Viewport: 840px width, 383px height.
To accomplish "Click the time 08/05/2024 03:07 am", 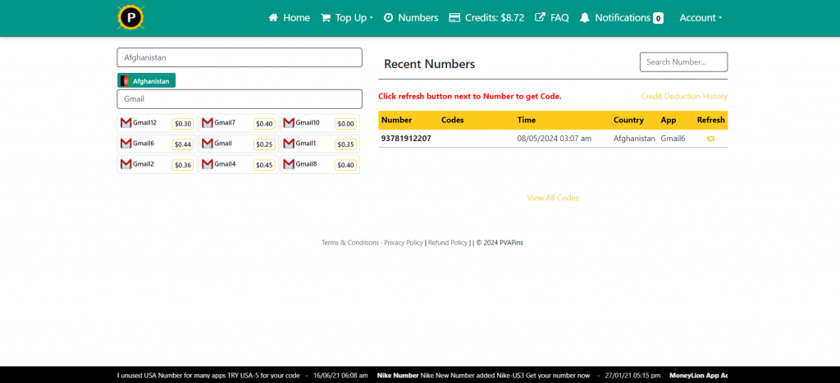I will pos(555,139).
